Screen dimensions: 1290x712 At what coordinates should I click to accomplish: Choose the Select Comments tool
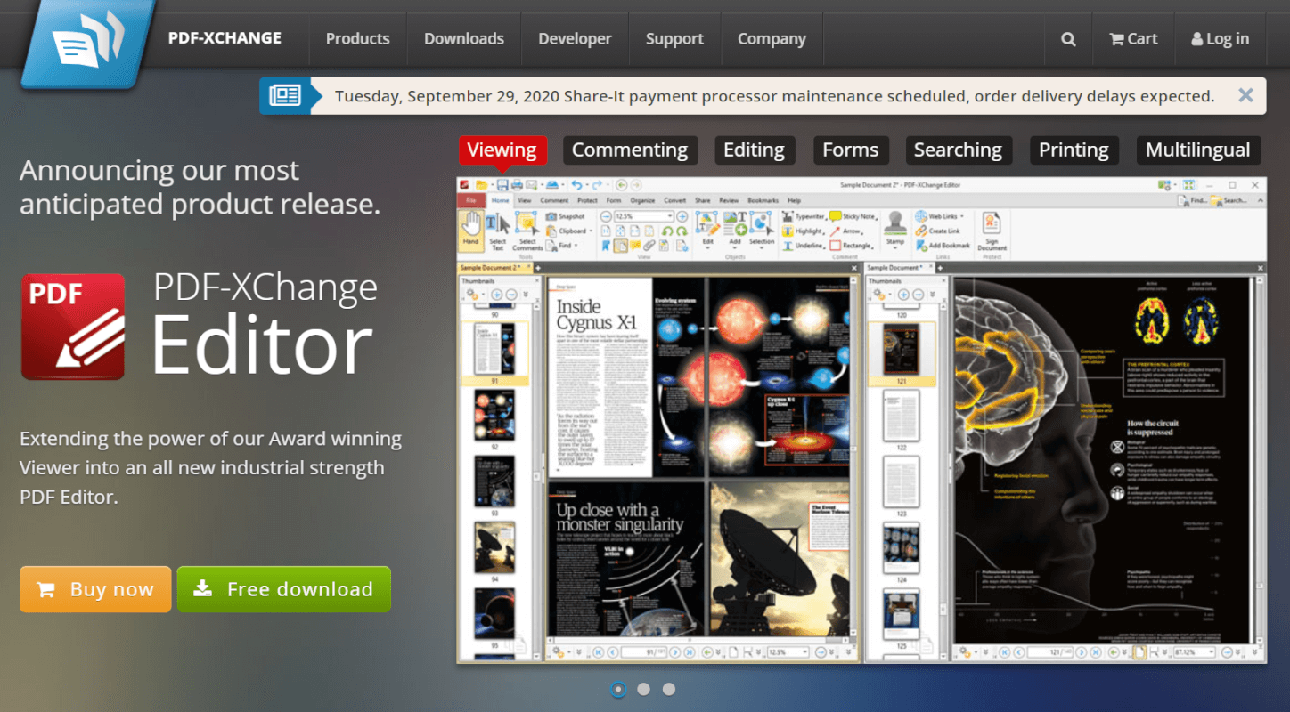[x=527, y=231]
